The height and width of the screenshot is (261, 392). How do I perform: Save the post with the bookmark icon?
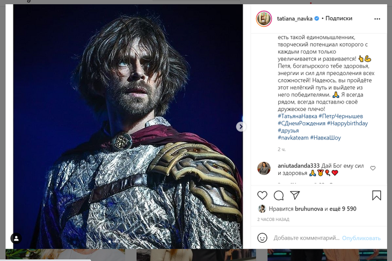click(376, 195)
